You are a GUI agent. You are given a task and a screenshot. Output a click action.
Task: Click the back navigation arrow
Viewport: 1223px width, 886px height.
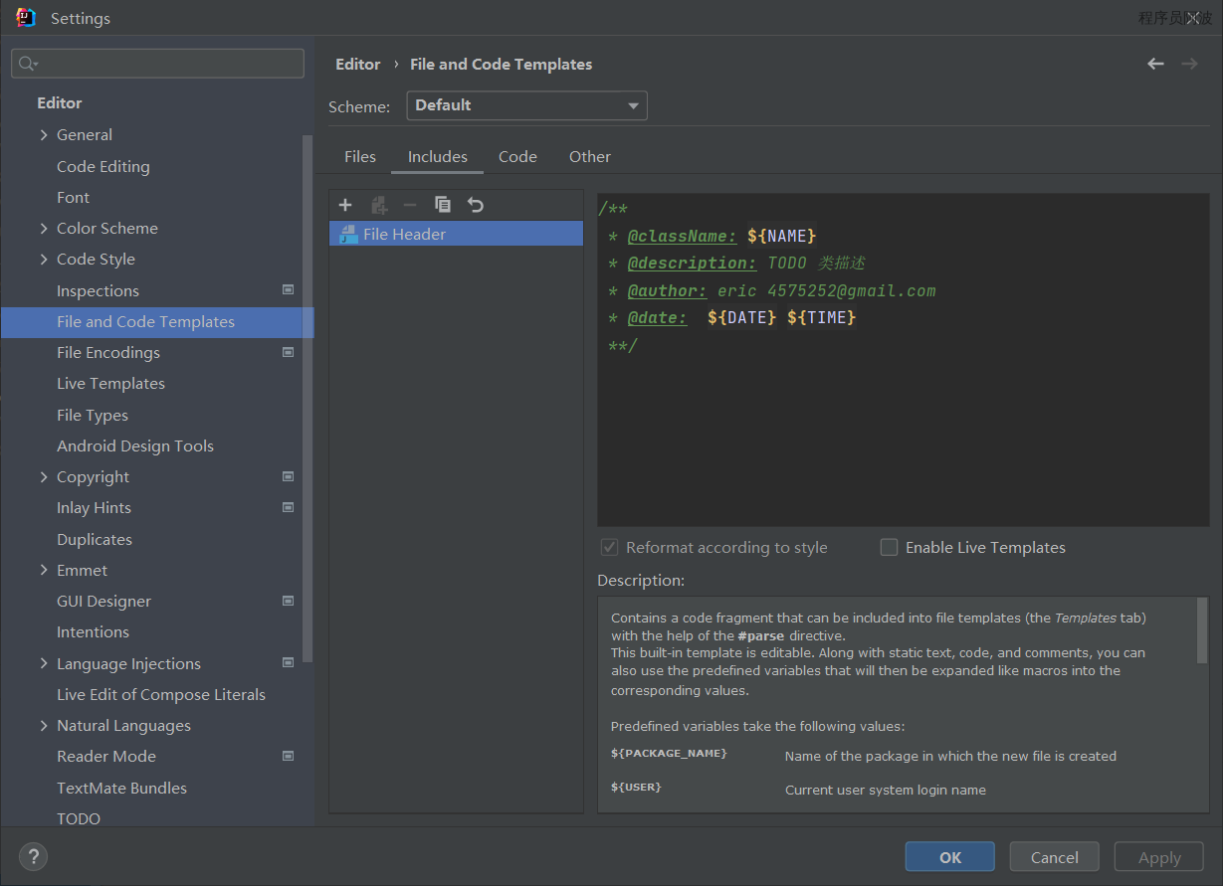pos(1155,64)
